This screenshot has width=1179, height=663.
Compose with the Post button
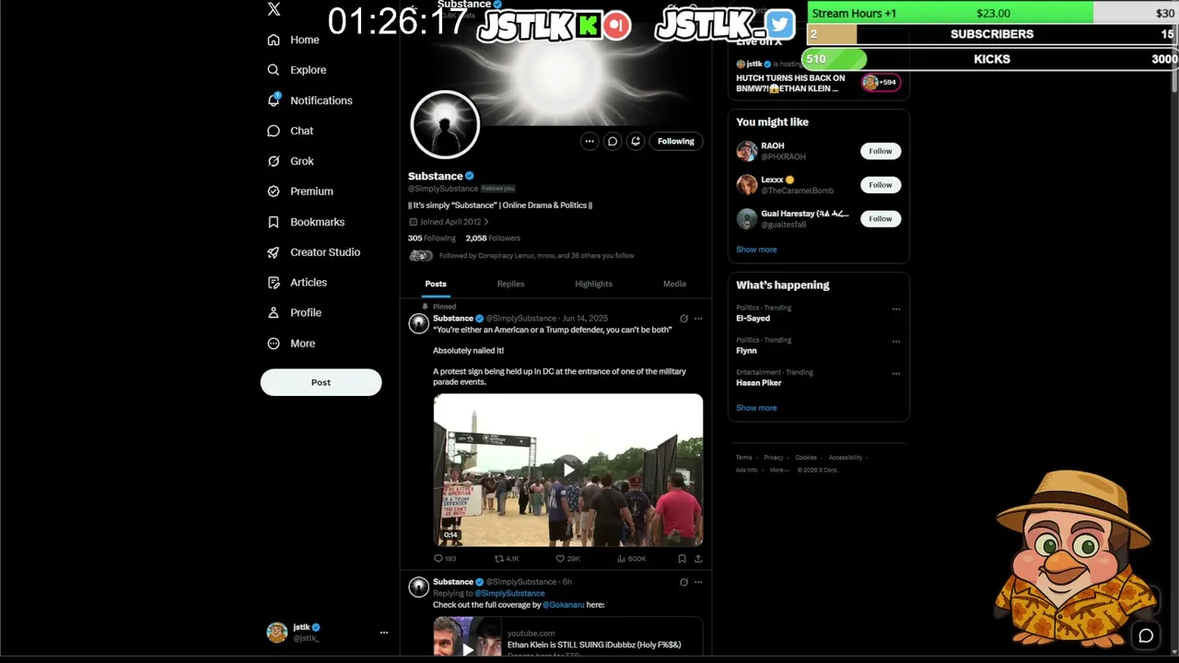321,382
